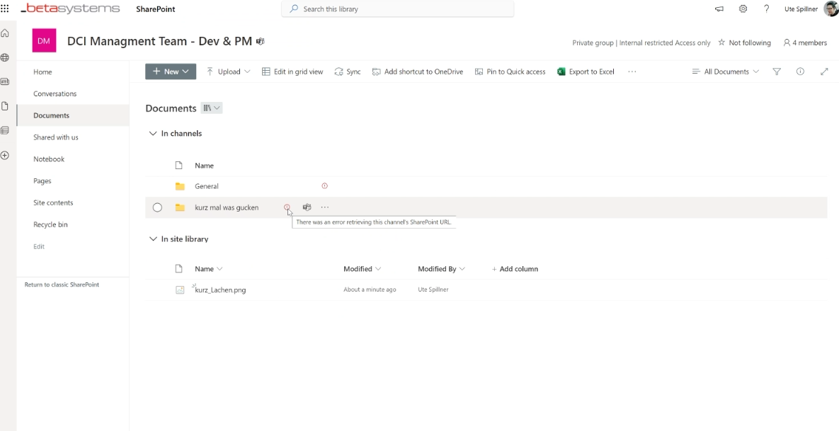Click the filter icon to filter documents
839x431 pixels.
coord(777,71)
